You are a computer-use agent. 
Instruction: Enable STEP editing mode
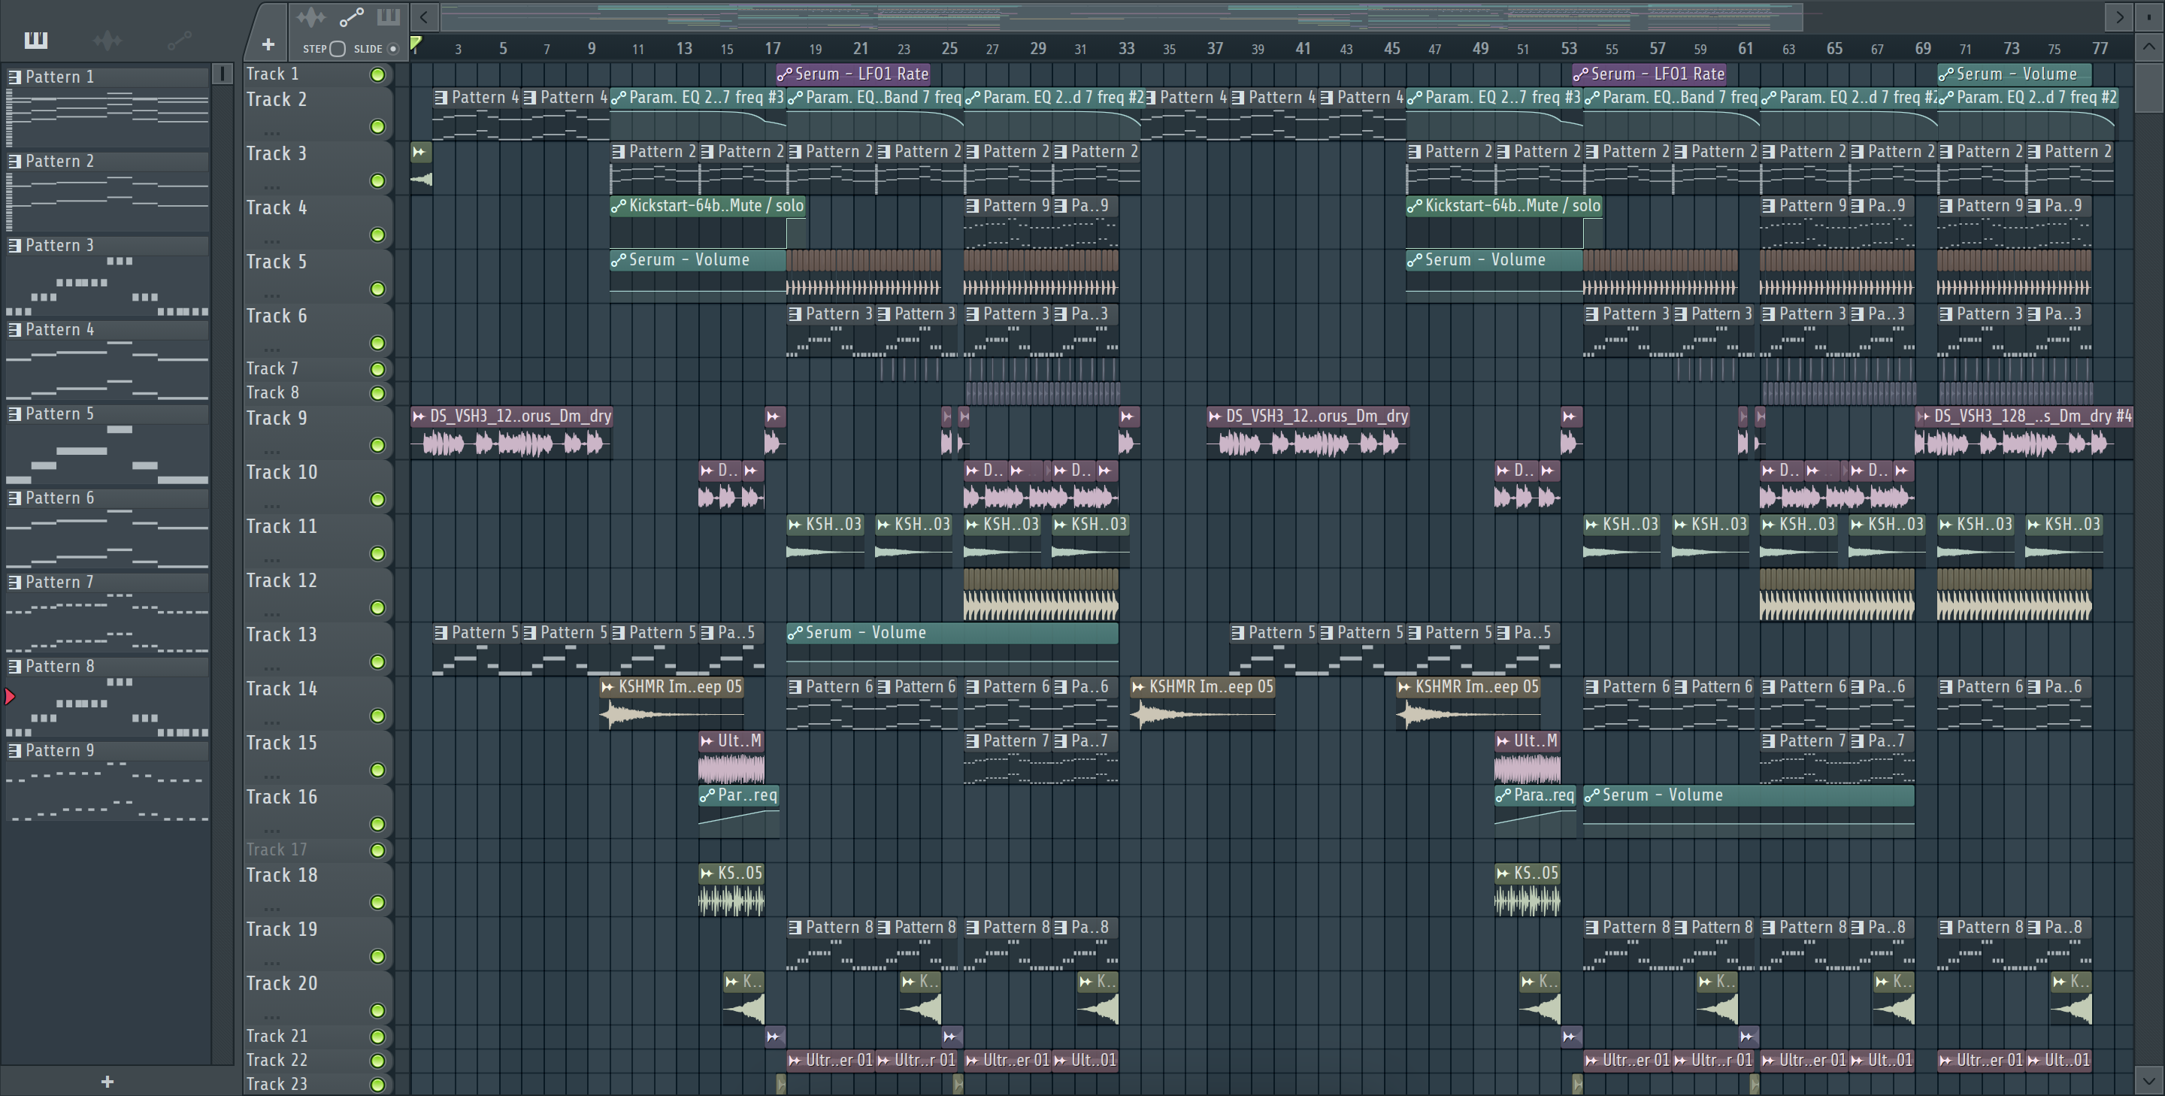point(337,49)
